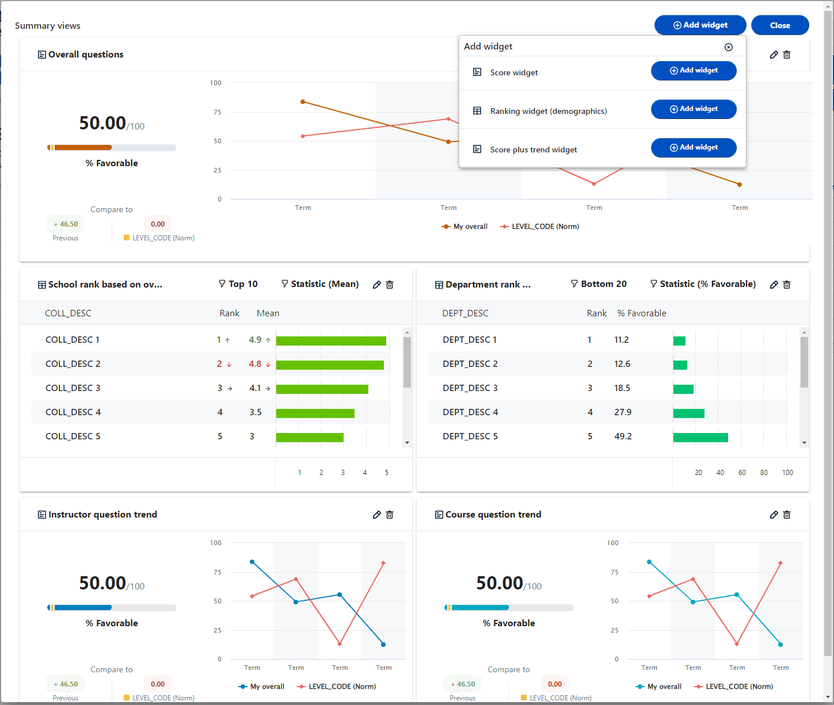Image resolution: width=834 pixels, height=705 pixels.
Task: Click the Close button at top
Action: tap(779, 25)
